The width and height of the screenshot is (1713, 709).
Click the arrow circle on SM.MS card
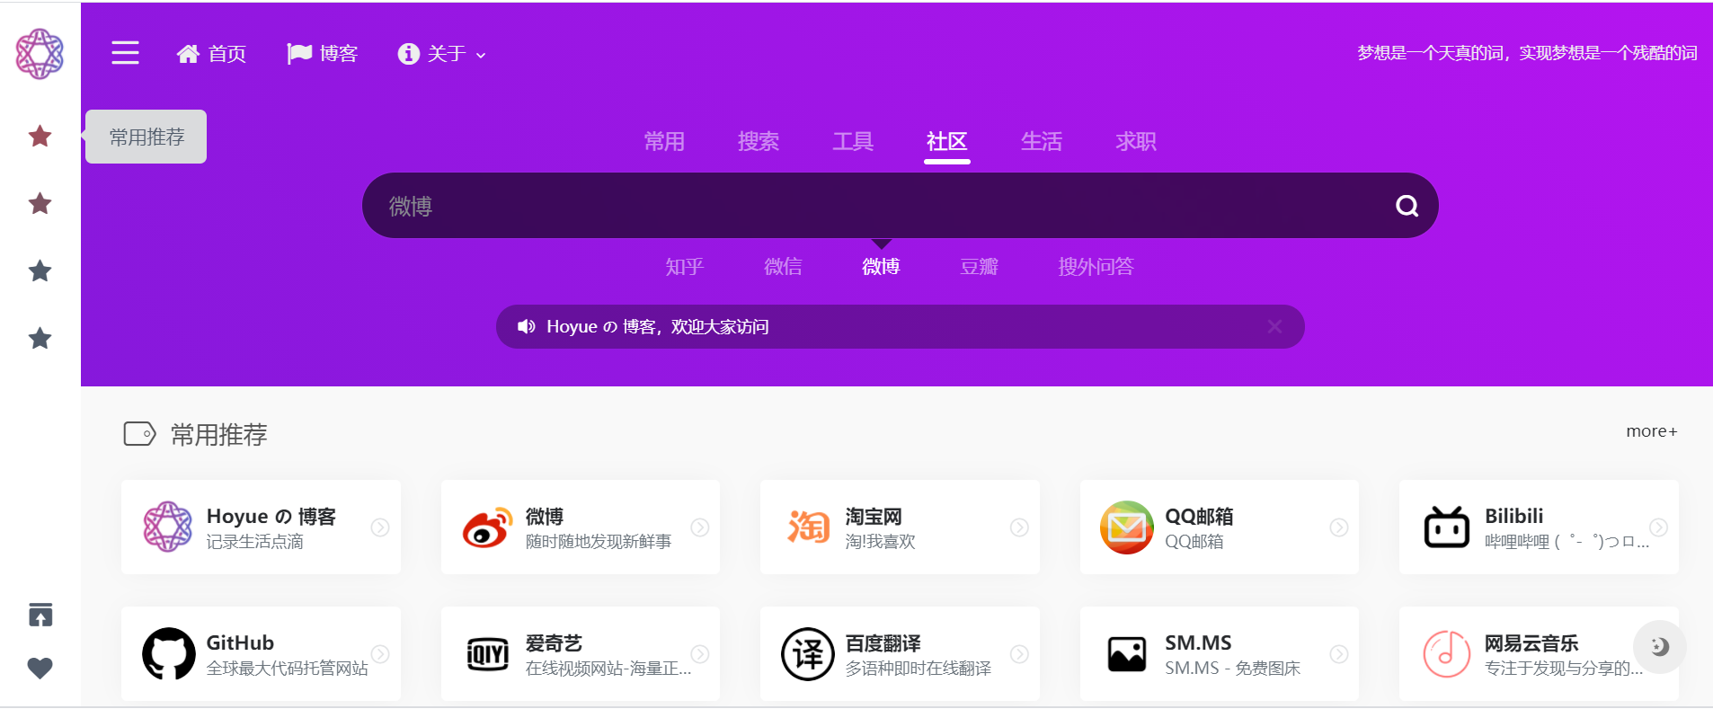(x=1339, y=654)
